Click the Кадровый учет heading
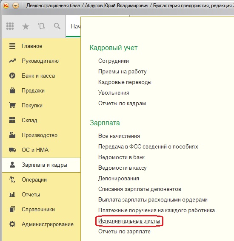 [114, 48]
